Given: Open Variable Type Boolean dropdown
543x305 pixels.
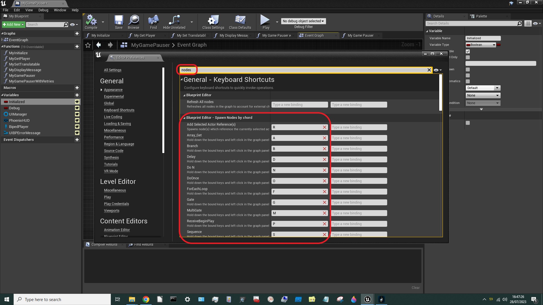Looking at the screenshot, I should 481,45.
